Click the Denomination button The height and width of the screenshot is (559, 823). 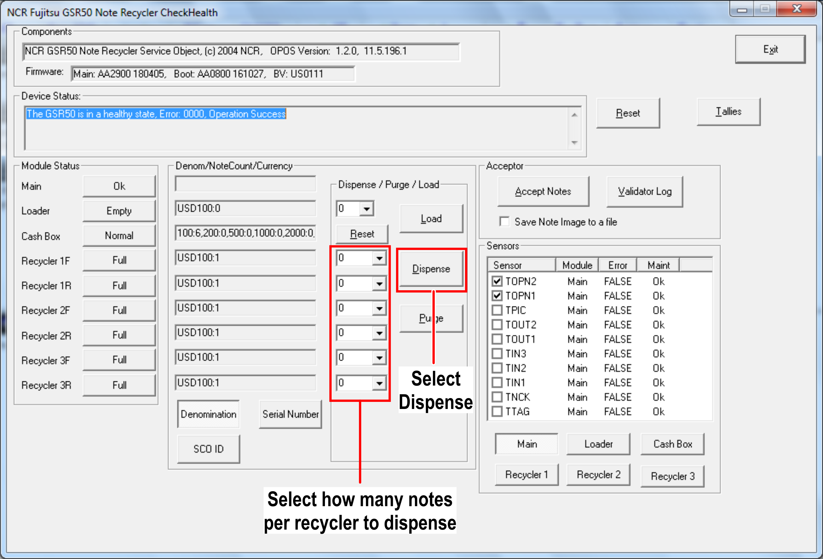point(208,414)
